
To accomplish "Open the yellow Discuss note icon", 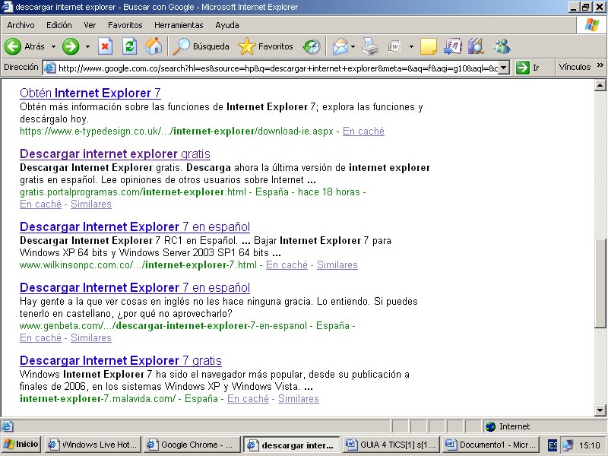I will (428, 46).
